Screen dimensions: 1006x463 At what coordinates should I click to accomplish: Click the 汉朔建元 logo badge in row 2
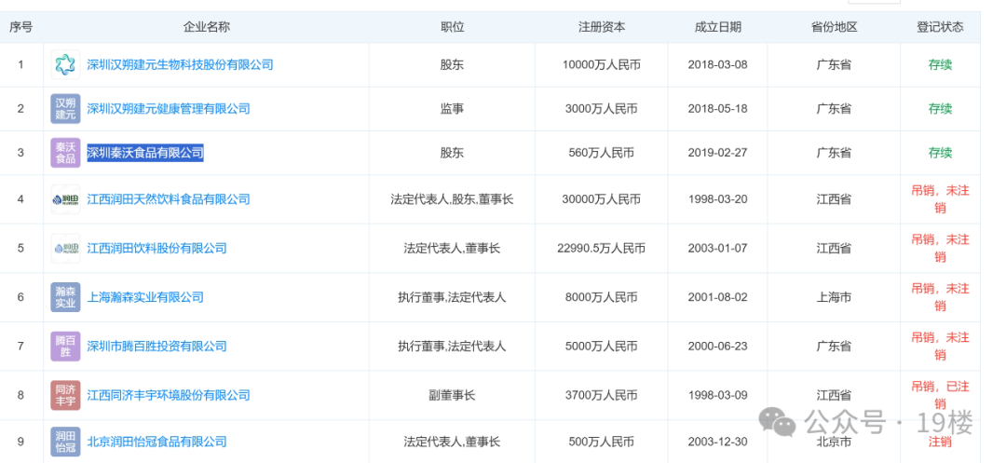tap(65, 109)
